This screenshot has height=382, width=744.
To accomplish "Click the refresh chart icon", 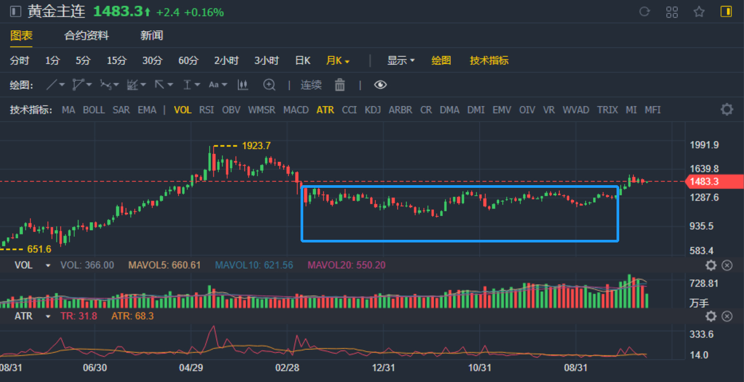I will click(x=645, y=12).
